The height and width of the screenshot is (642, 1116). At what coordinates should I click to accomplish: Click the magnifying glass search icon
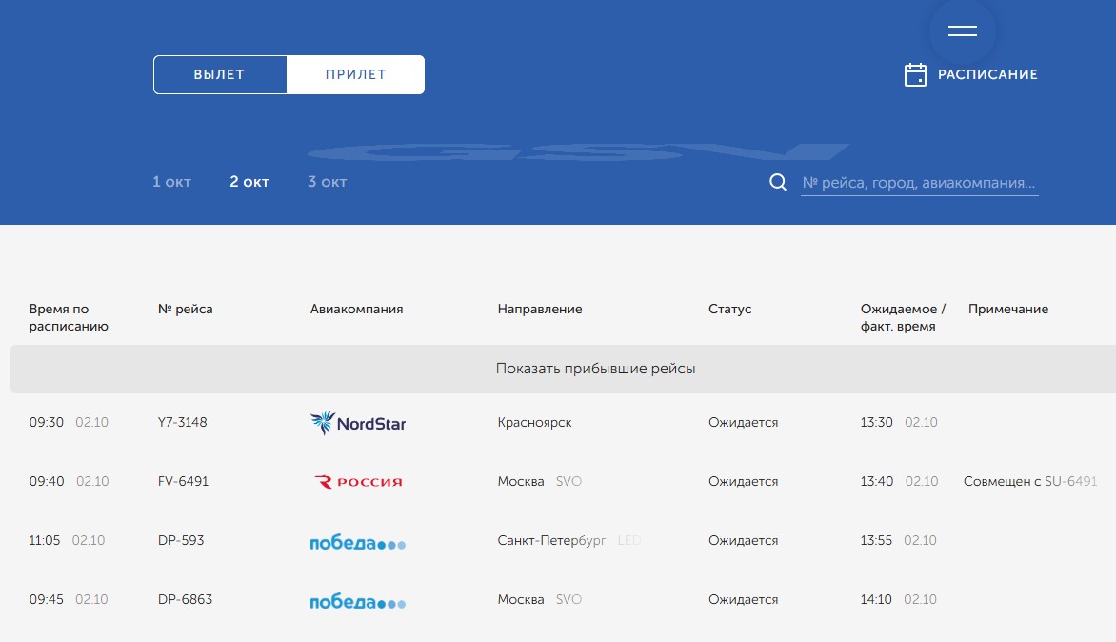[778, 182]
